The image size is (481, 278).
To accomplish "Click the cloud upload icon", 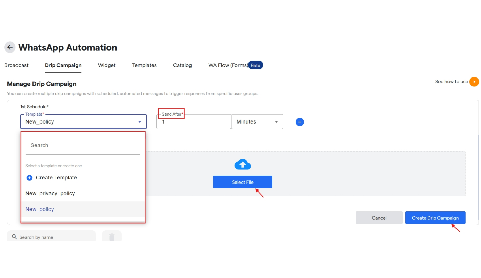I will pyautogui.click(x=243, y=164).
